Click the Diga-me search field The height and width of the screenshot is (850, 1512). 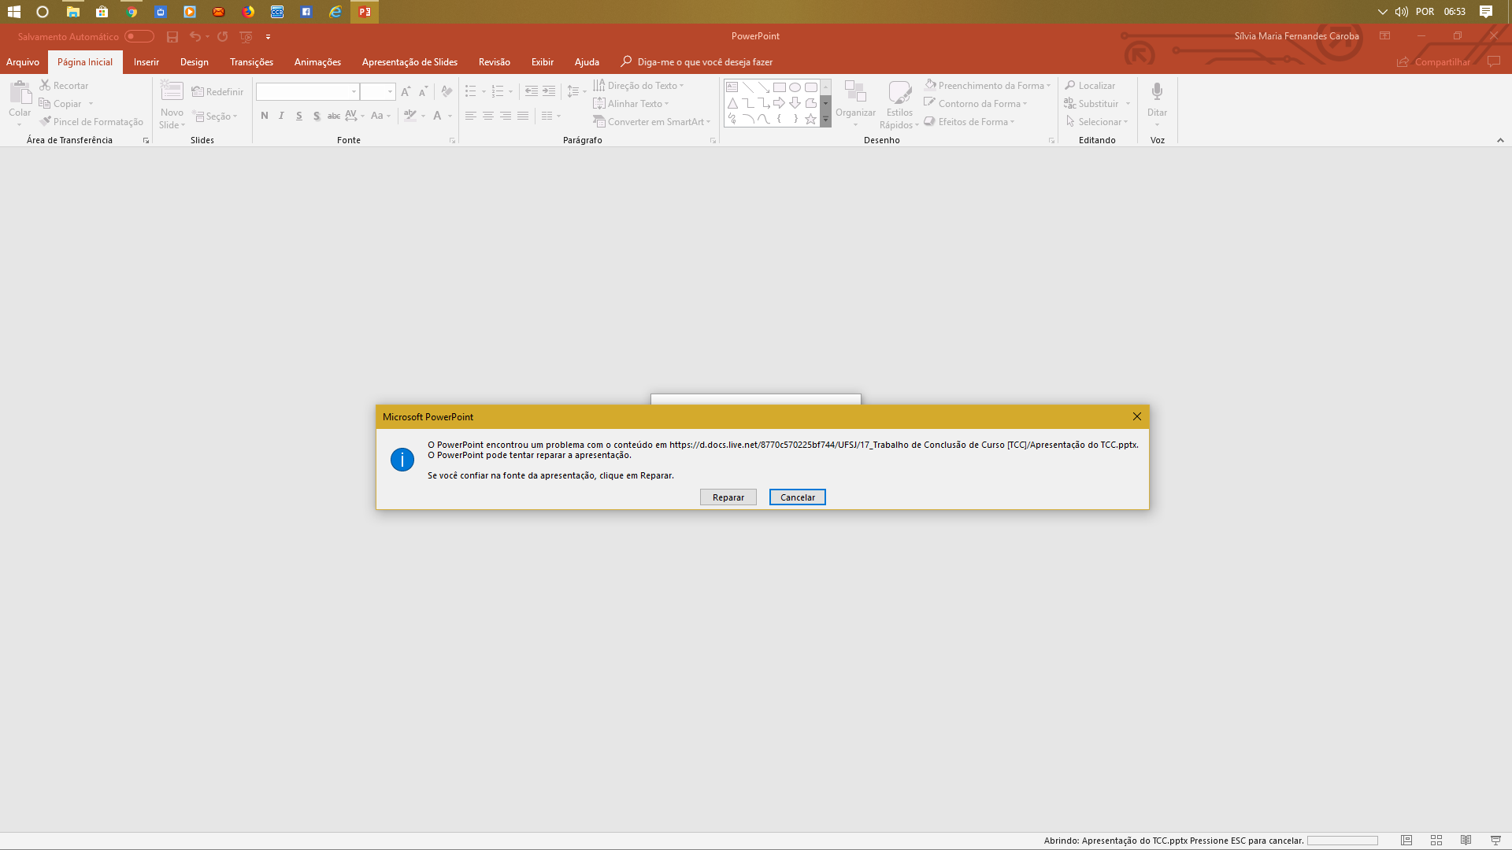click(704, 62)
